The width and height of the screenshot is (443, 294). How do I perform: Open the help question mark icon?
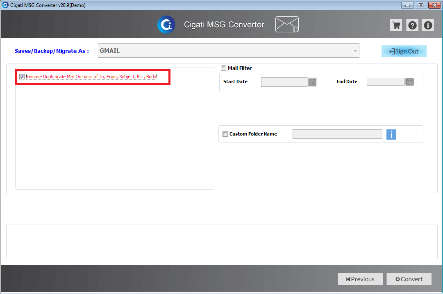pos(412,25)
